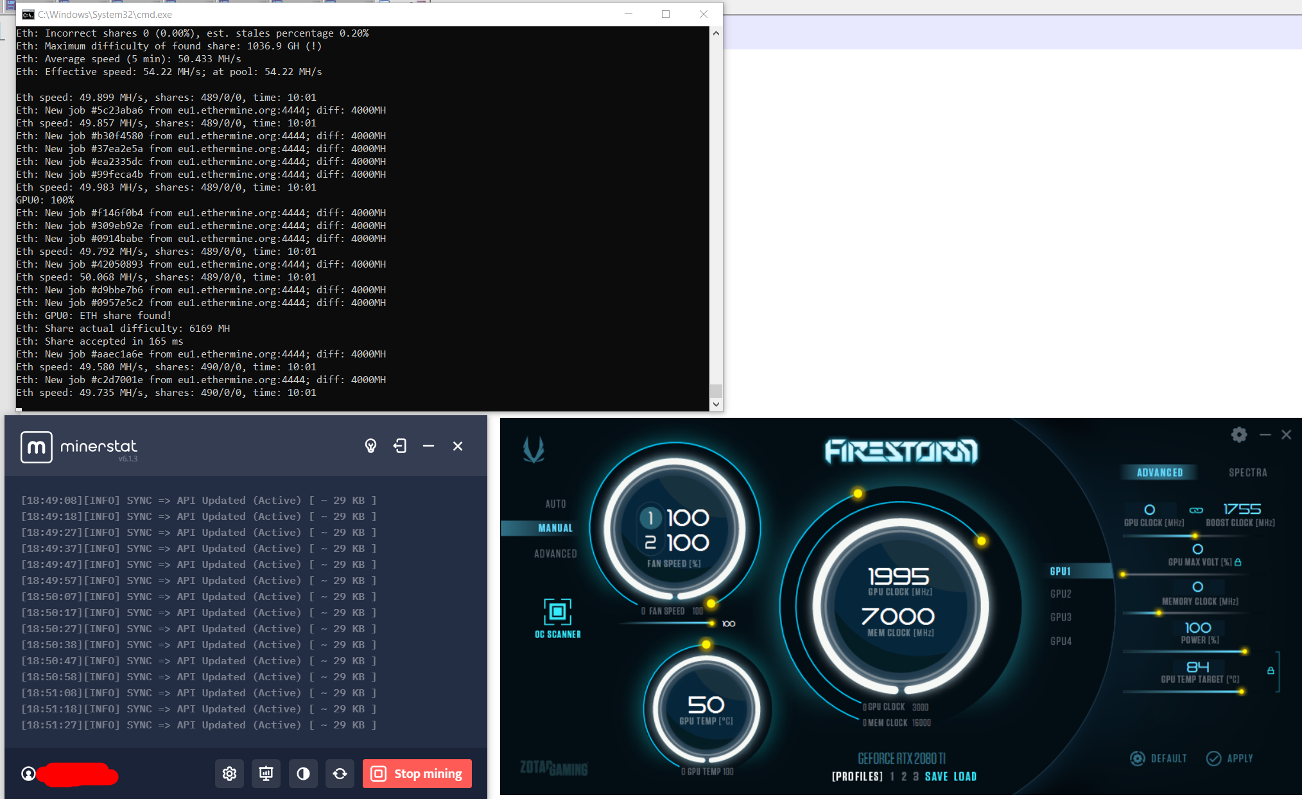Image resolution: width=1302 pixels, height=799 pixels.
Task: Select GPU1 in FireStorm
Action: 1061,571
